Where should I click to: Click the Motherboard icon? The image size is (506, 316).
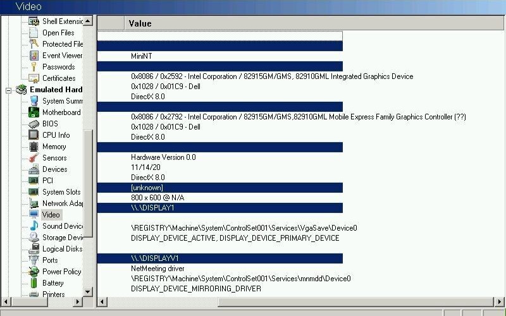point(34,112)
